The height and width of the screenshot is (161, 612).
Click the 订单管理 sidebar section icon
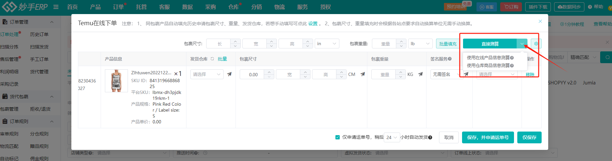pos(5,22)
